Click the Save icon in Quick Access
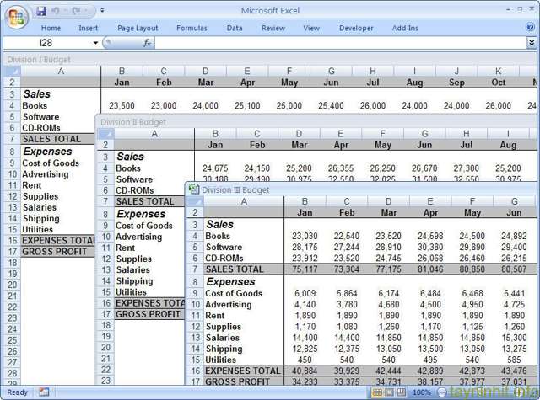This screenshot has height=400, width=540. pos(41,11)
